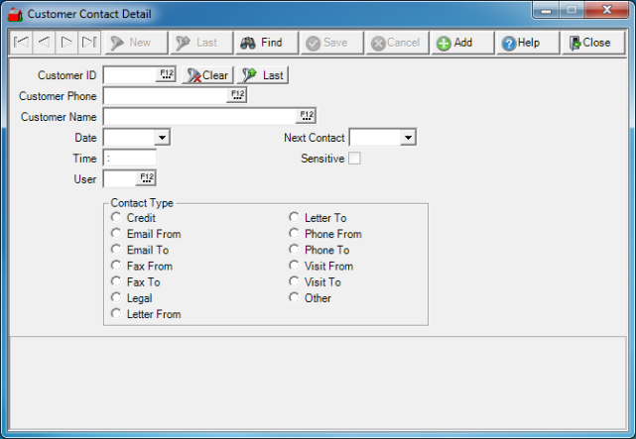
Task: Click the Close toolbar button
Action: click(x=590, y=44)
